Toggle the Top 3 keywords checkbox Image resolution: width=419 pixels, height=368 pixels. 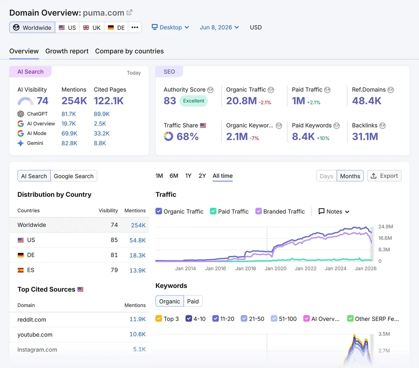pos(159,318)
